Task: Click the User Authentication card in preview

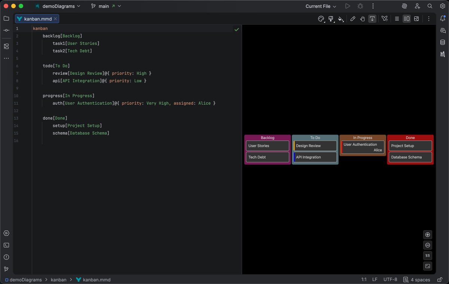Action: [363, 147]
